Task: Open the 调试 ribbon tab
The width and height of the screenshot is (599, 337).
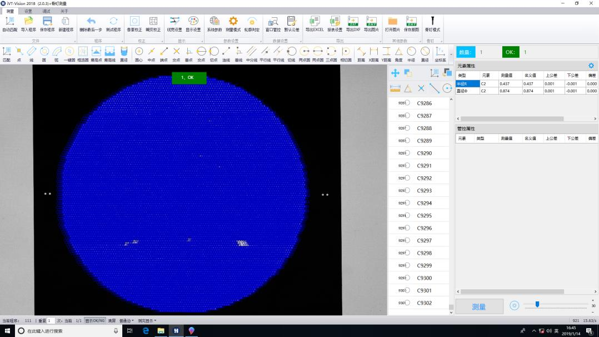Action: [46, 11]
